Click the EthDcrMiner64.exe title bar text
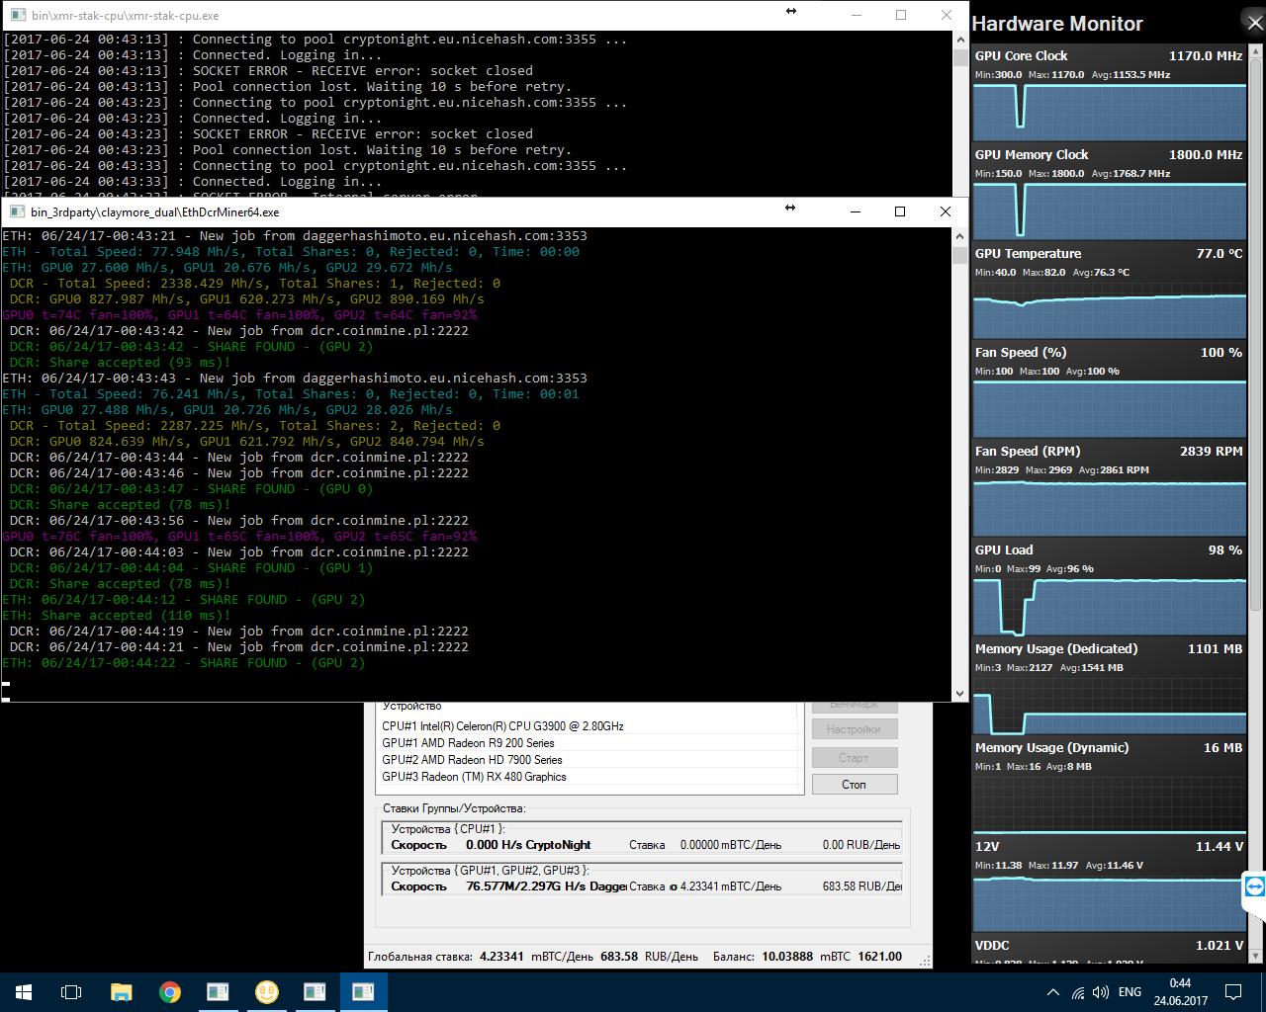 pyautogui.click(x=155, y=211)
